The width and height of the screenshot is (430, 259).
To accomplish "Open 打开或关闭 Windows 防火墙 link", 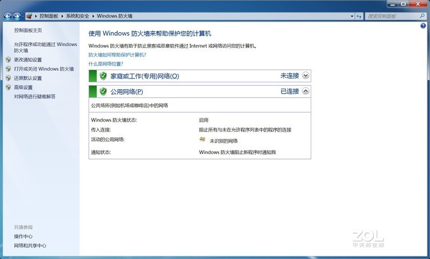I will point(44,69).
